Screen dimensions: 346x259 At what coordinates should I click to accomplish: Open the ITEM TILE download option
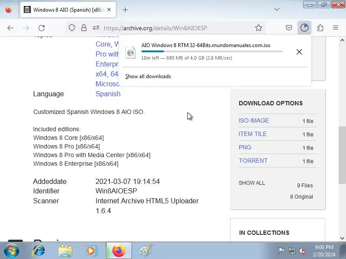tap(253, 134)
